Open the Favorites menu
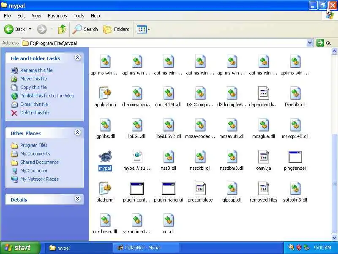 click(x=57, y=16)
